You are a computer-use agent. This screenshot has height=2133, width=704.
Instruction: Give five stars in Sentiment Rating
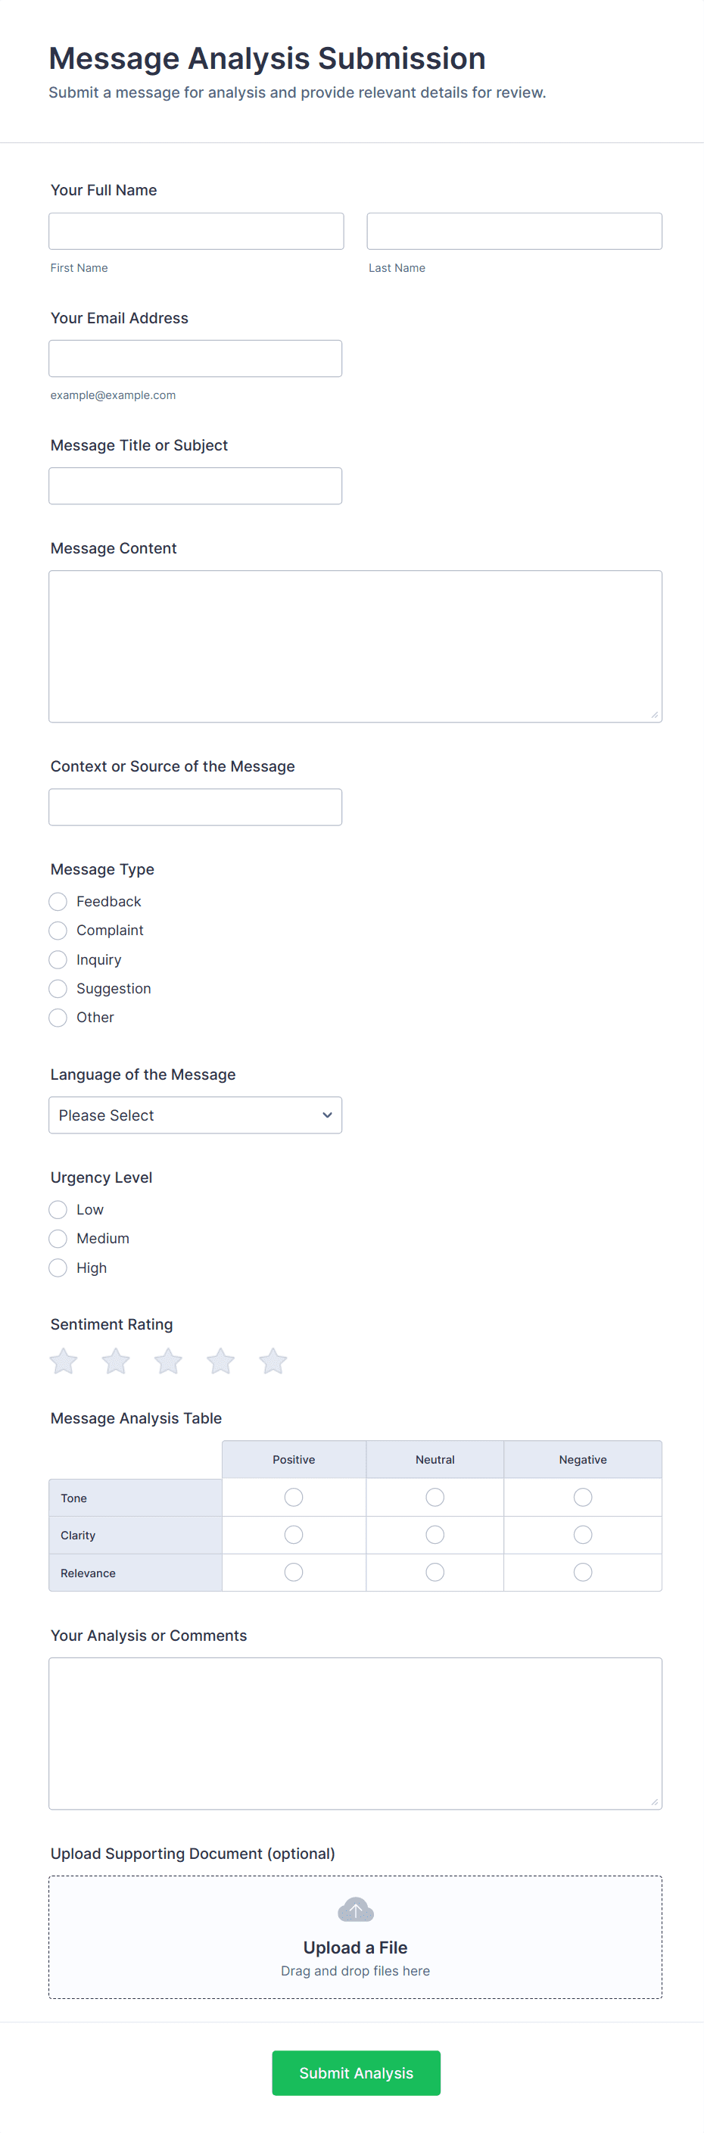click(x=273, y=1361)
